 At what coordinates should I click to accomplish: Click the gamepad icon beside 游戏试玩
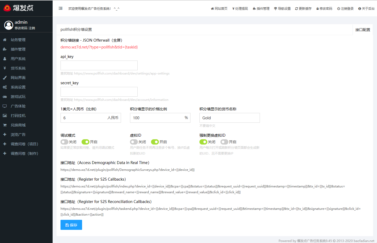tap(5, 97)
